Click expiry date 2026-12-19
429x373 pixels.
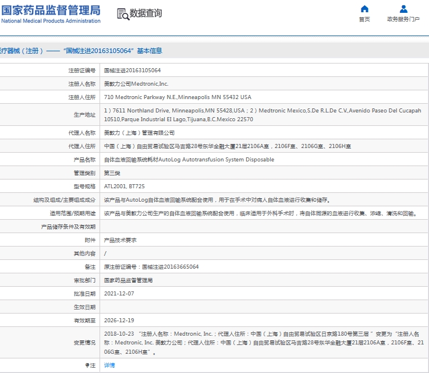[119, 321]
